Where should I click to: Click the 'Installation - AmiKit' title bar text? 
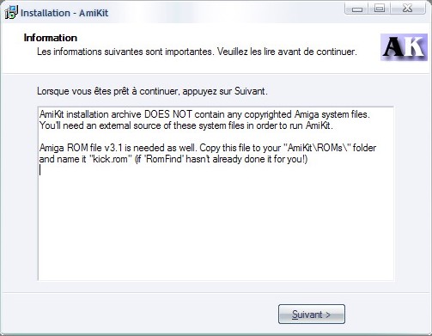64,13
